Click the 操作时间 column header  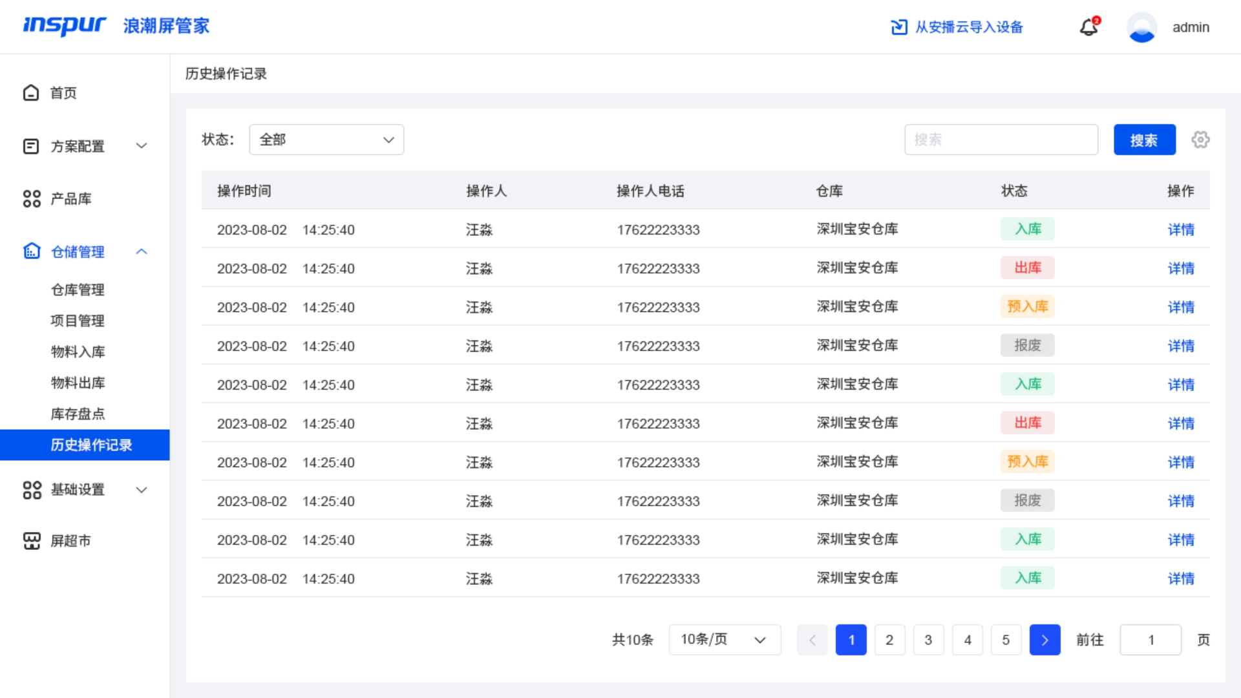point(244,191)
